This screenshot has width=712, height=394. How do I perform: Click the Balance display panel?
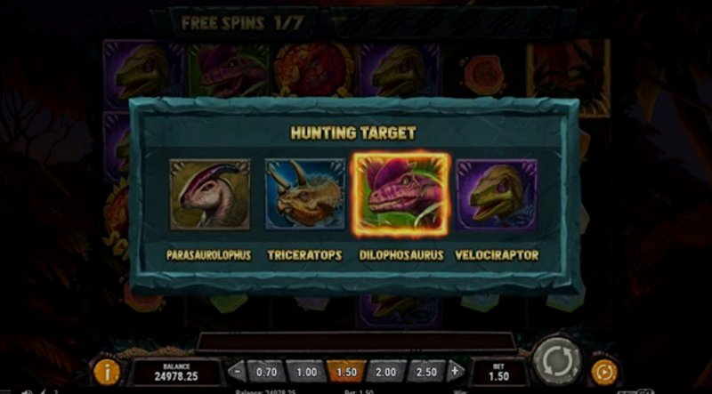[176, 372]
